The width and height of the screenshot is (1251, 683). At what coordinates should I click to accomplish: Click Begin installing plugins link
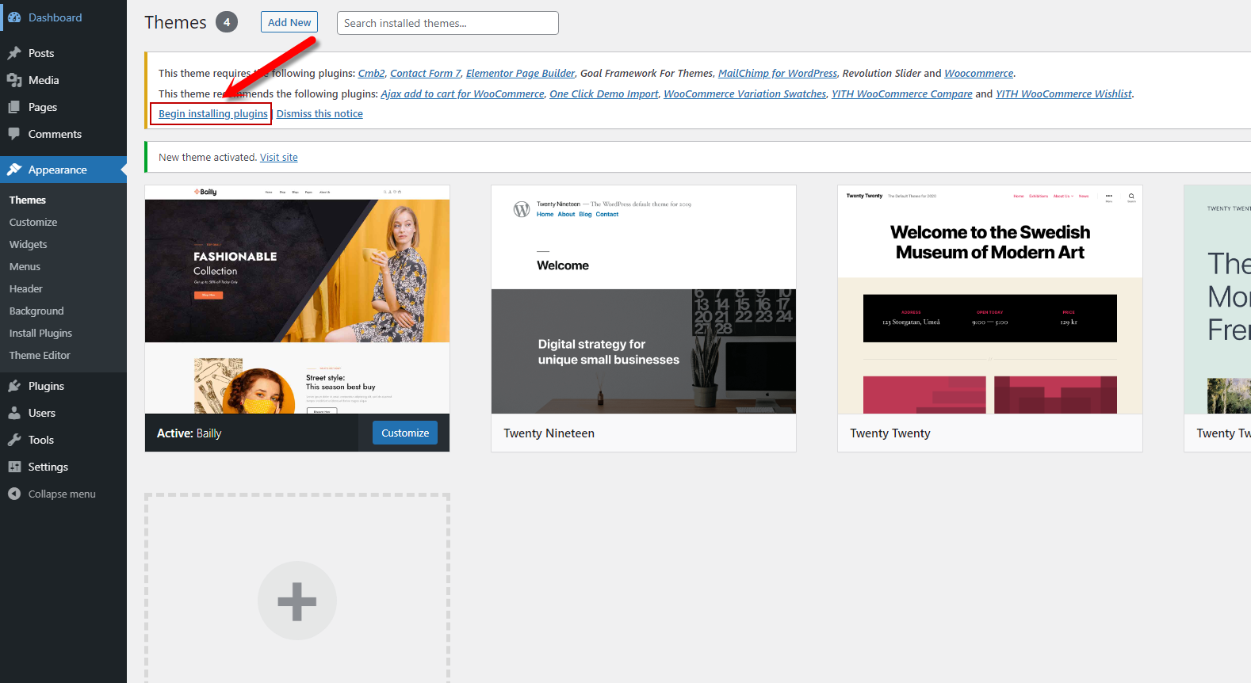click(x=212, y=113)
